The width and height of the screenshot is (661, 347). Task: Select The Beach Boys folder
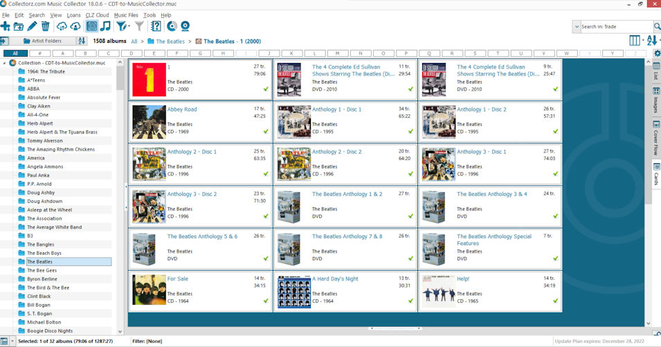44,253
